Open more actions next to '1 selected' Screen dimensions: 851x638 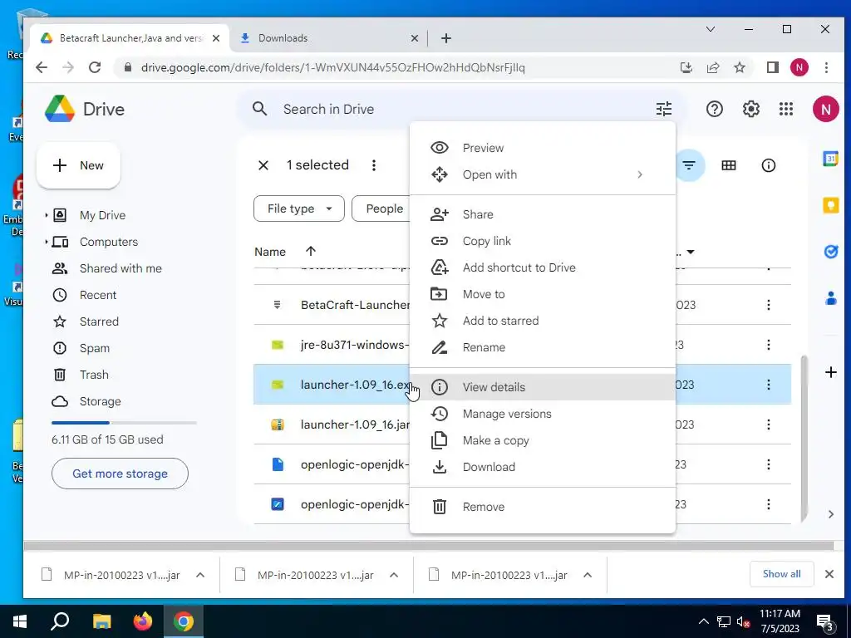(373, 165)
